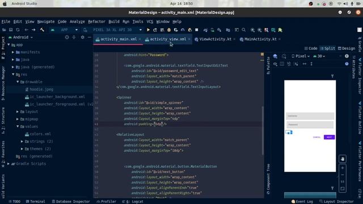
Task: Open the API 30 dropdown in preview
Action: point(319,56)
